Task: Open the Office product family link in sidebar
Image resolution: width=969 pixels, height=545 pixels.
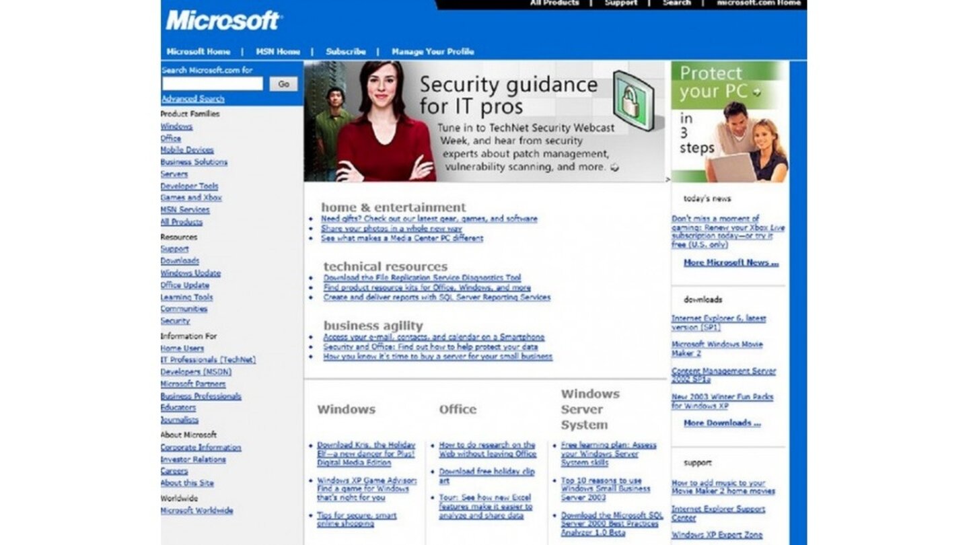Action: (171, 138)
